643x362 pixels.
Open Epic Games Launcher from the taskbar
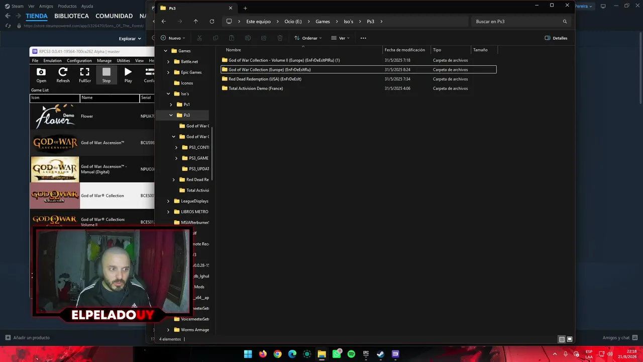(366, 354)
